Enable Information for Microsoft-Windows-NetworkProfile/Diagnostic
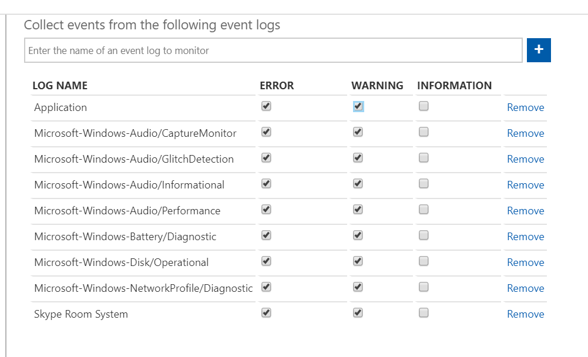This screenshot has height=357, width=588. [424, 287]
